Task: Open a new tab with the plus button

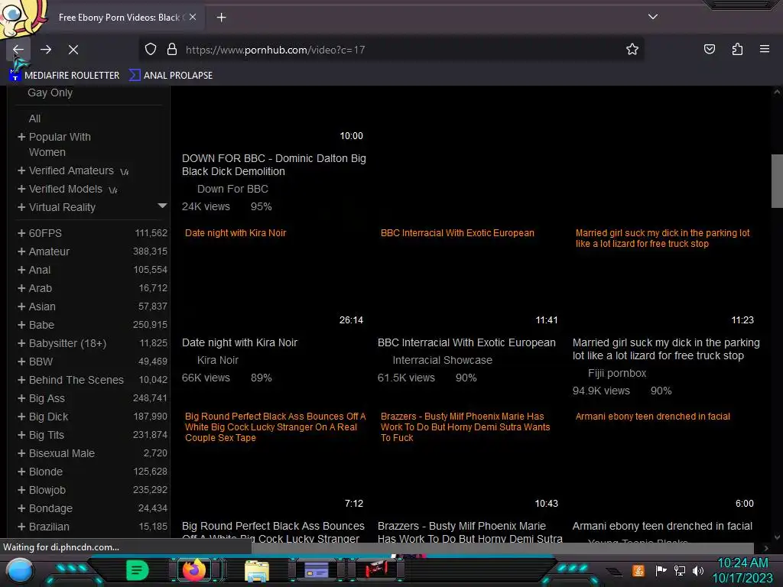Action: click(x=221, y=18)
